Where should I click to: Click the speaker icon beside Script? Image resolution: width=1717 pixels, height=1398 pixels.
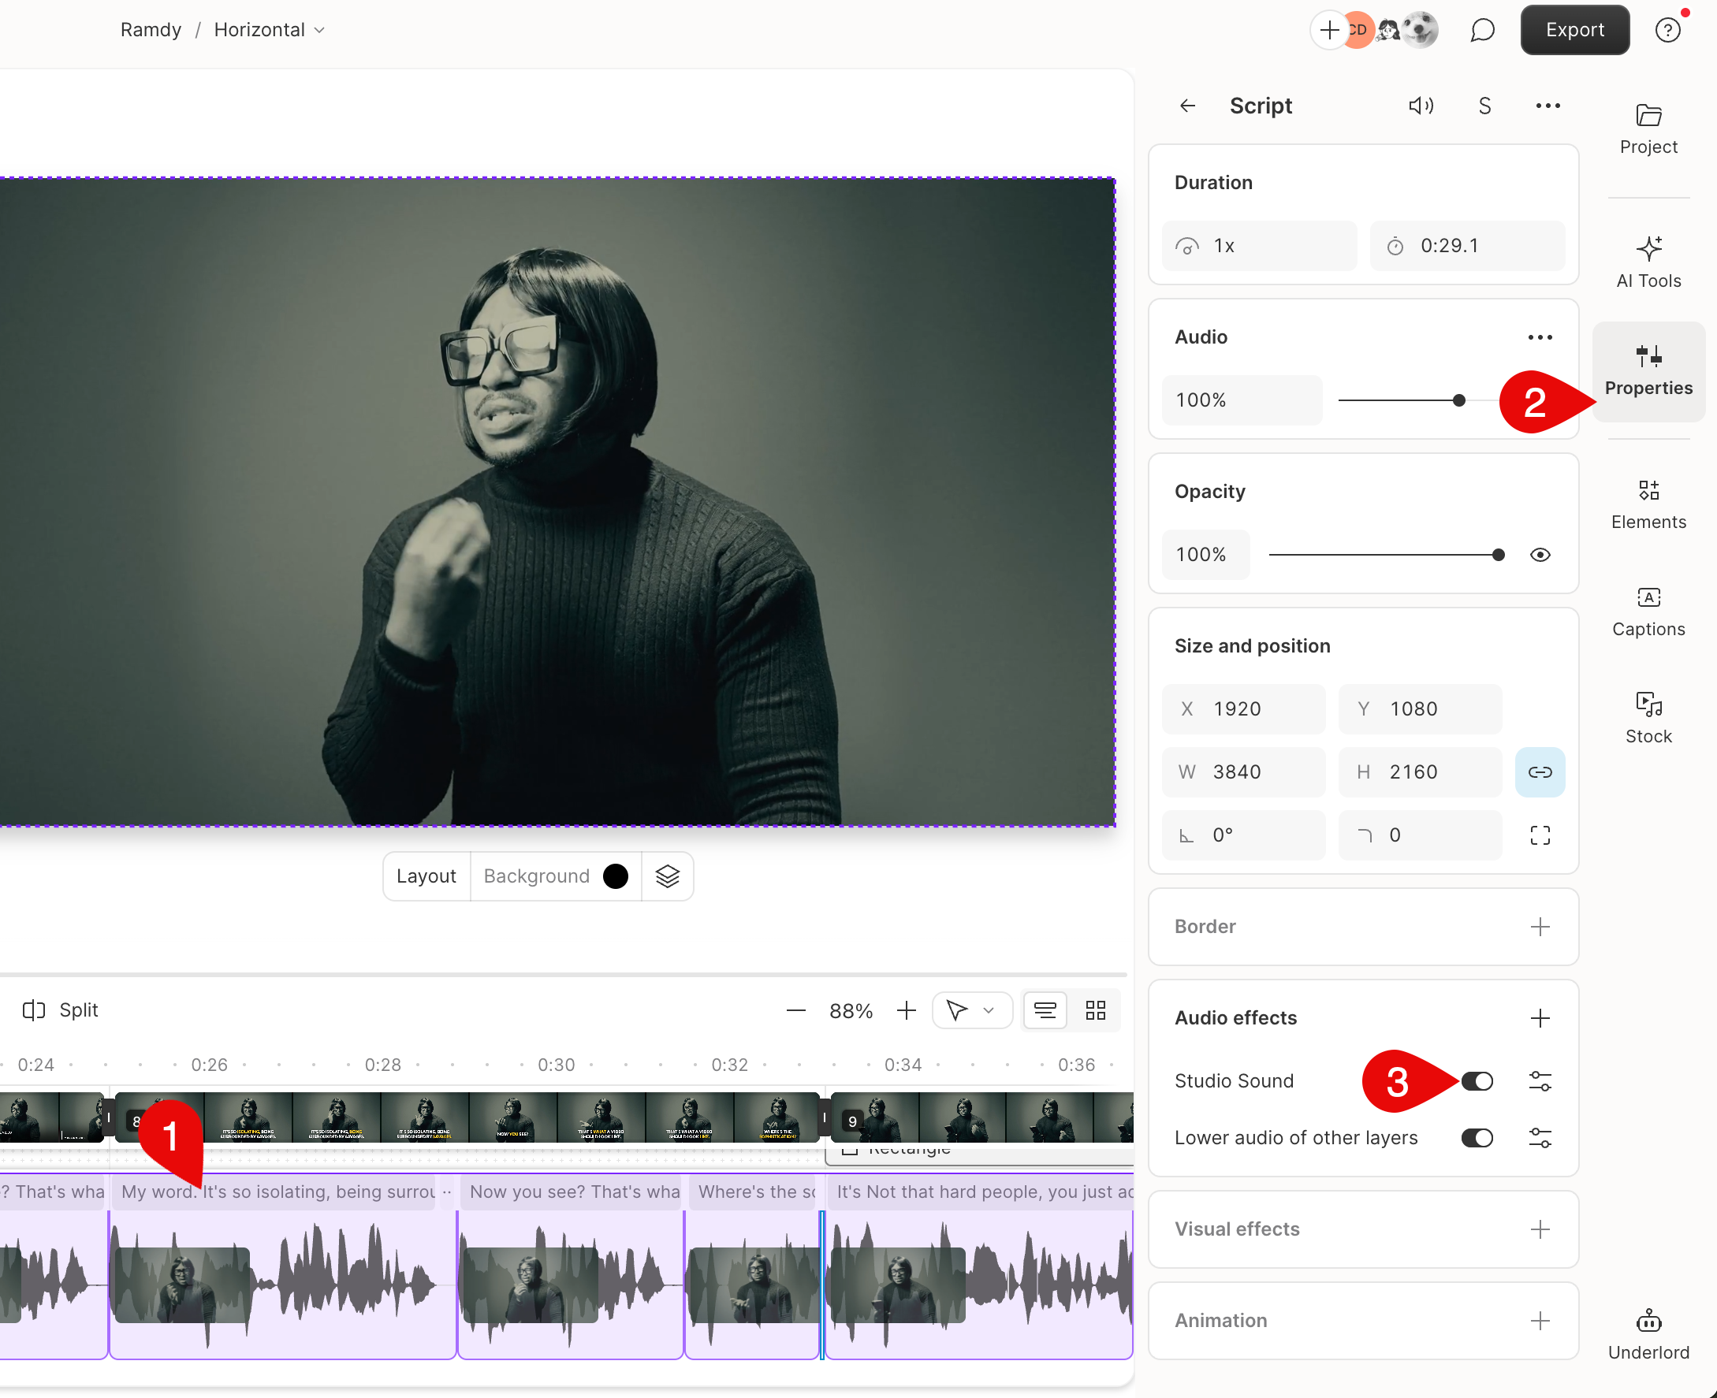pos(1421,106)
